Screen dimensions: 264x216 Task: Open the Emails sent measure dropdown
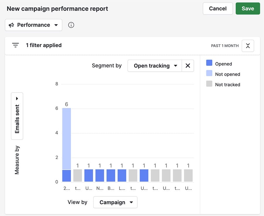point(17,116)
